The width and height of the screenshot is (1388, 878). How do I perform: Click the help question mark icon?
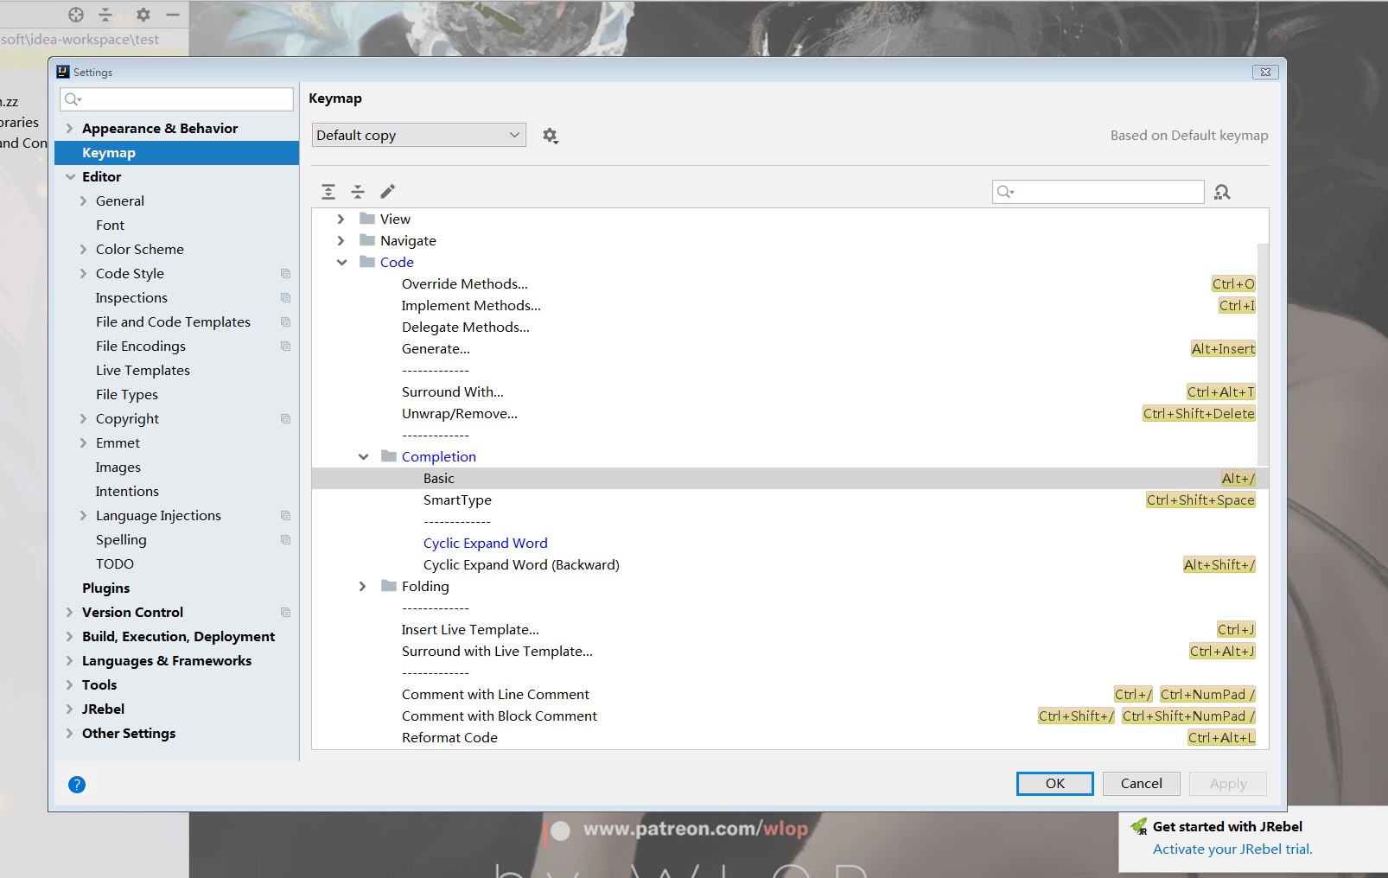pyautogui.click(x=77, y=785)
